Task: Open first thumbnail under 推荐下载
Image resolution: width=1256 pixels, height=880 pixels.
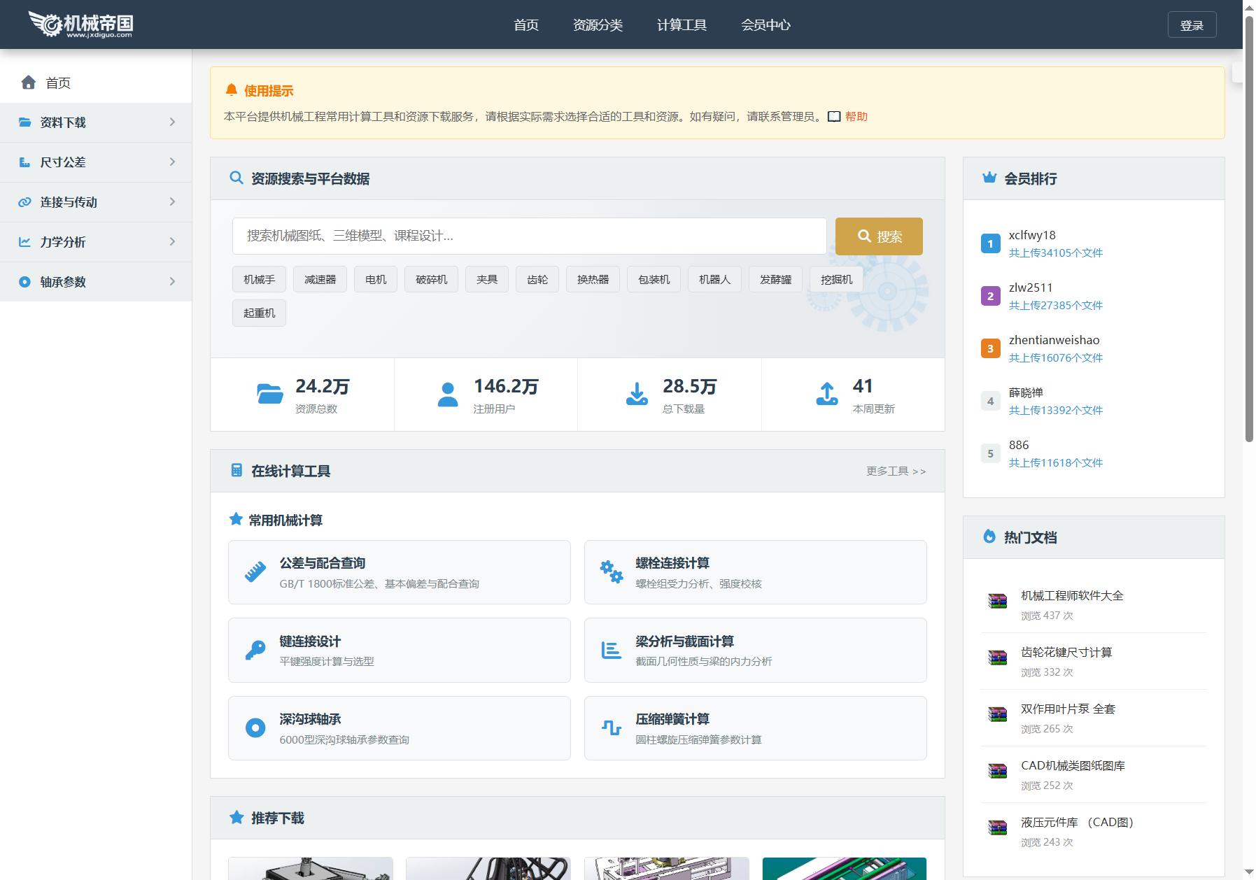Action: tap(311, 868)
